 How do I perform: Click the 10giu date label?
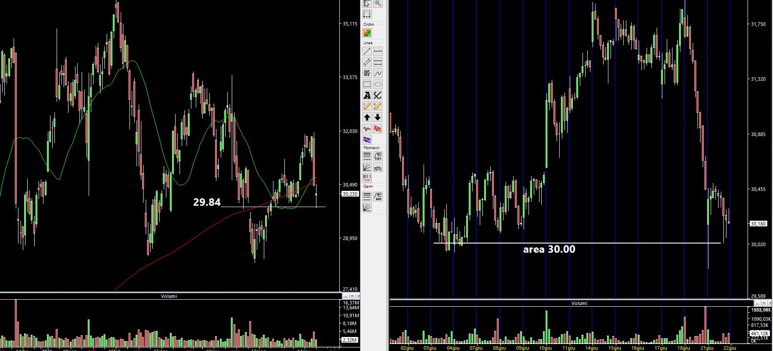(546, 348)
